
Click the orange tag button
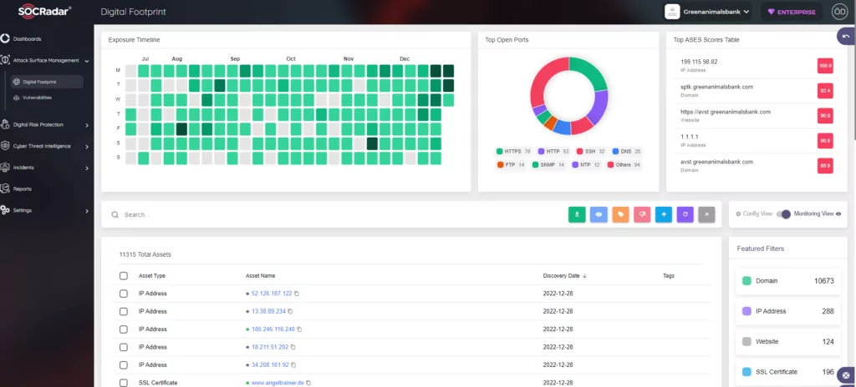pyautogui.click(x=621, y=214)
